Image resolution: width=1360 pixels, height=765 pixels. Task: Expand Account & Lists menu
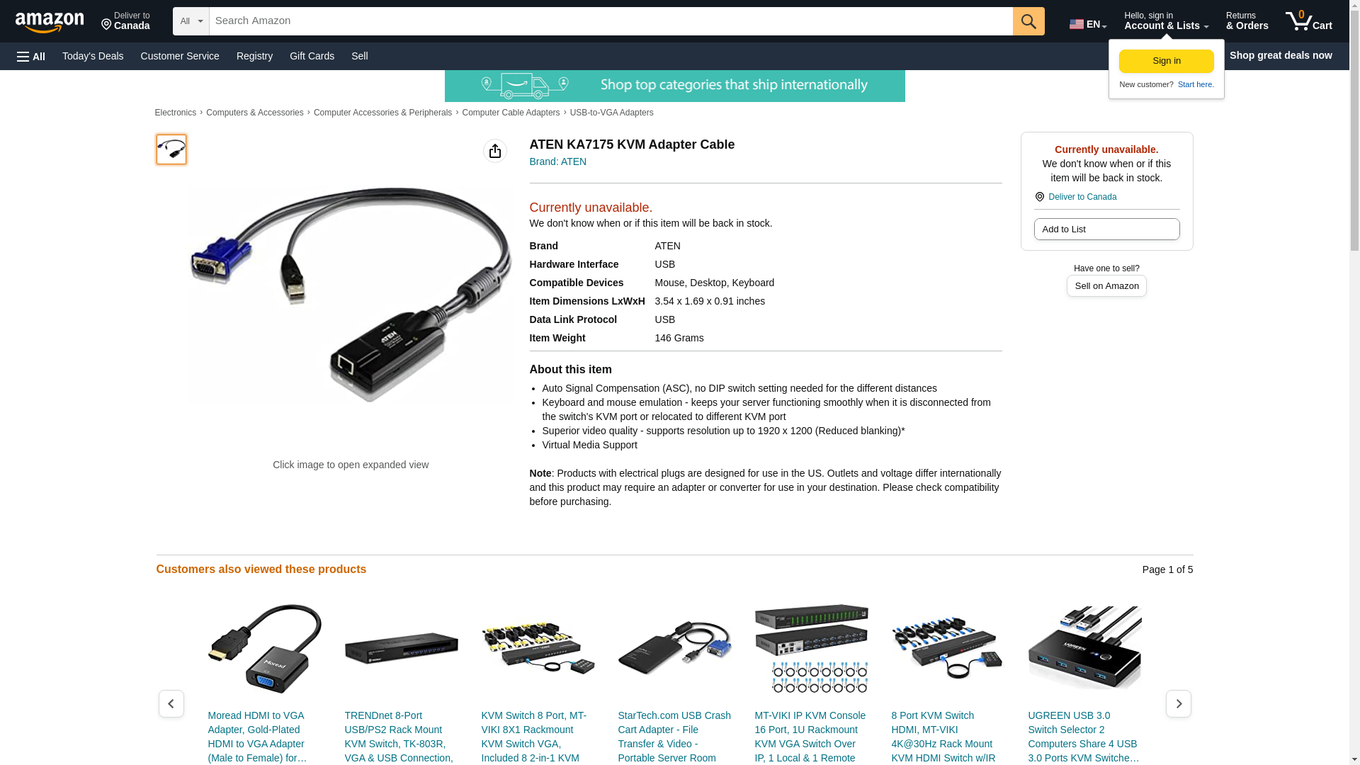[1166, 21]
